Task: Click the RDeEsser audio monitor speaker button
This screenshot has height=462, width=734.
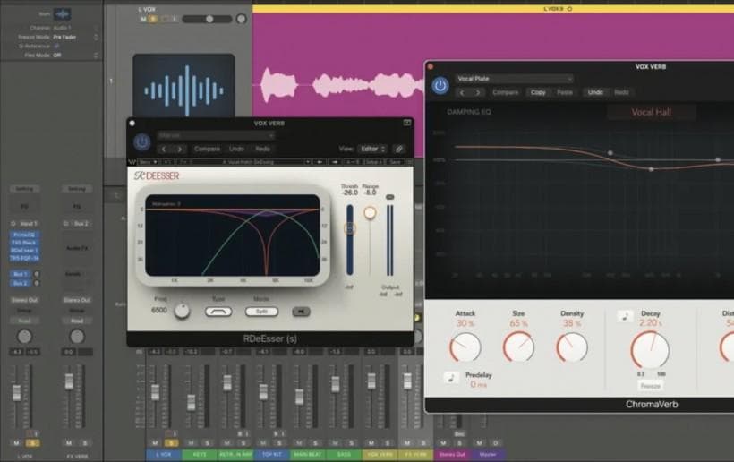Action: tap(301, 312)
